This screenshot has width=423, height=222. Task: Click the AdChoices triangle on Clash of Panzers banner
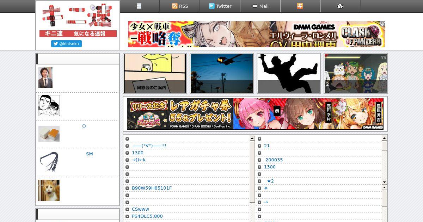pos(382,24)
